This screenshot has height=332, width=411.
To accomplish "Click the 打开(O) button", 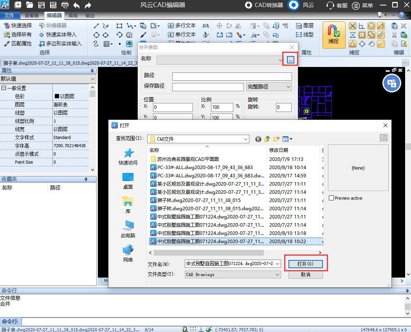I will pyautogui.click(x=305, y=263).
